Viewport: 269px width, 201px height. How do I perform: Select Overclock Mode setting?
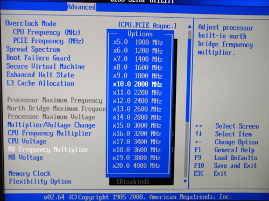point(31,24)
